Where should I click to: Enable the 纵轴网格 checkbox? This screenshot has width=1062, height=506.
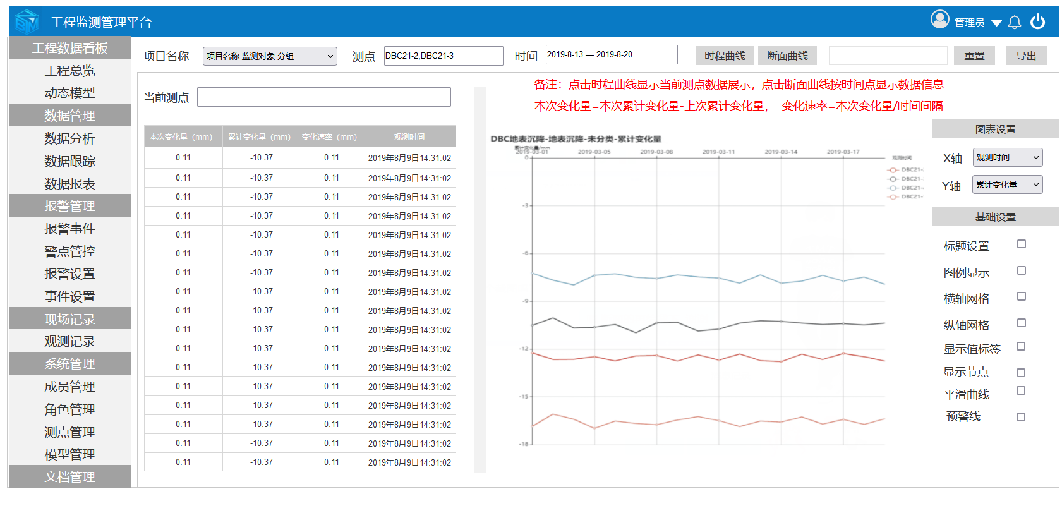1021,323
